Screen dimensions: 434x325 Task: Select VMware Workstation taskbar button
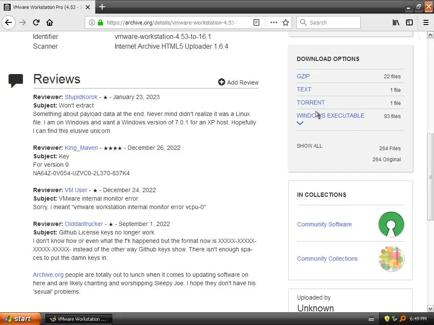tap(78, 319)
